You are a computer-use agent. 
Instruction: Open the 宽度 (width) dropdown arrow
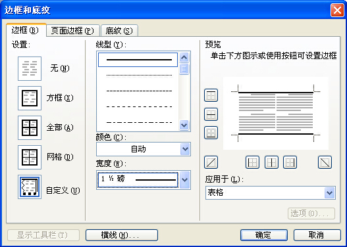coord(185,180)
